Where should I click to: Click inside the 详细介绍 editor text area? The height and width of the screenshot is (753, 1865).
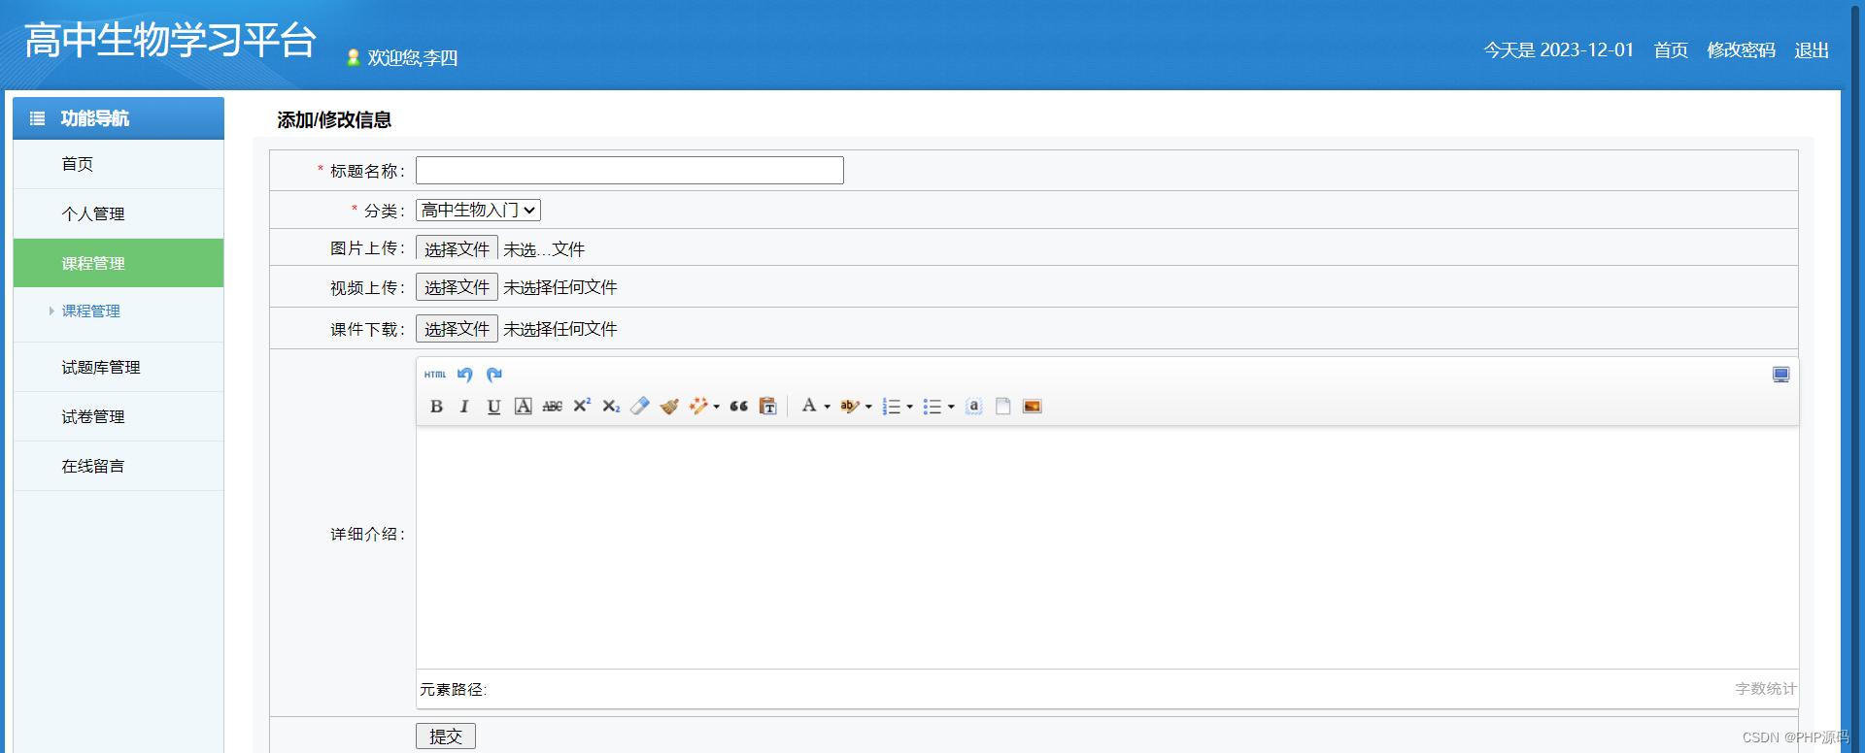click(x=1107, y=547)
